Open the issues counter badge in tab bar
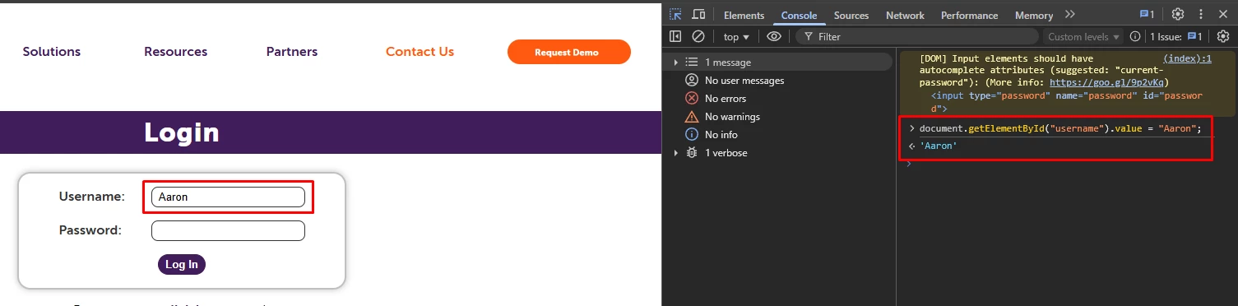Image resolution: width=1238 pixels, height=306 pixels. (1147, 15)
